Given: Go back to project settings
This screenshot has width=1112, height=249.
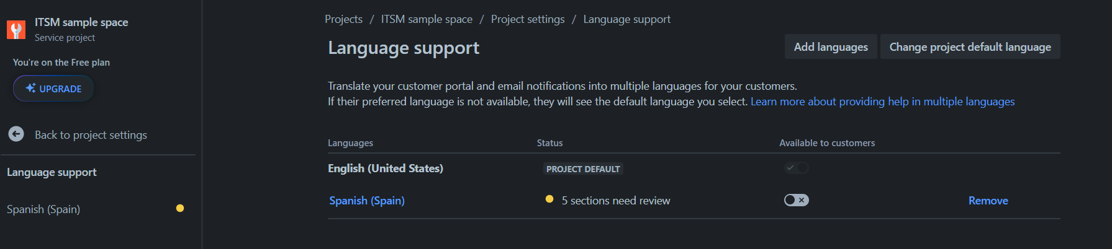Looking at the screenshot, I should [x=91, y=135].
